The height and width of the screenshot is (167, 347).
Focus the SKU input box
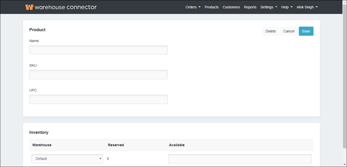click(x=98, y=75)
